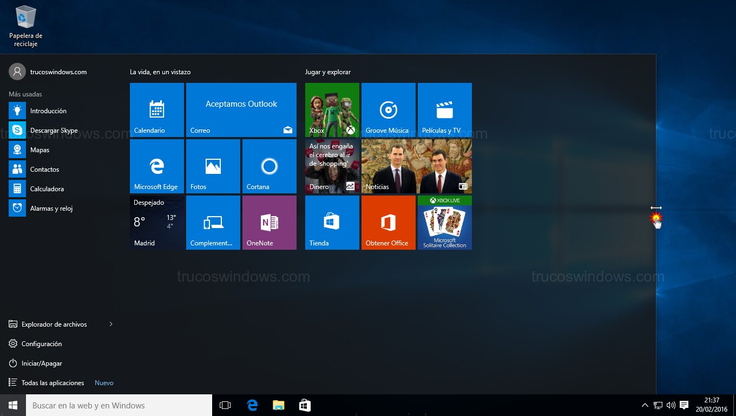The image size is (736, 416).
Task: Open Configuración from Start menu
Action: point(41,344)
